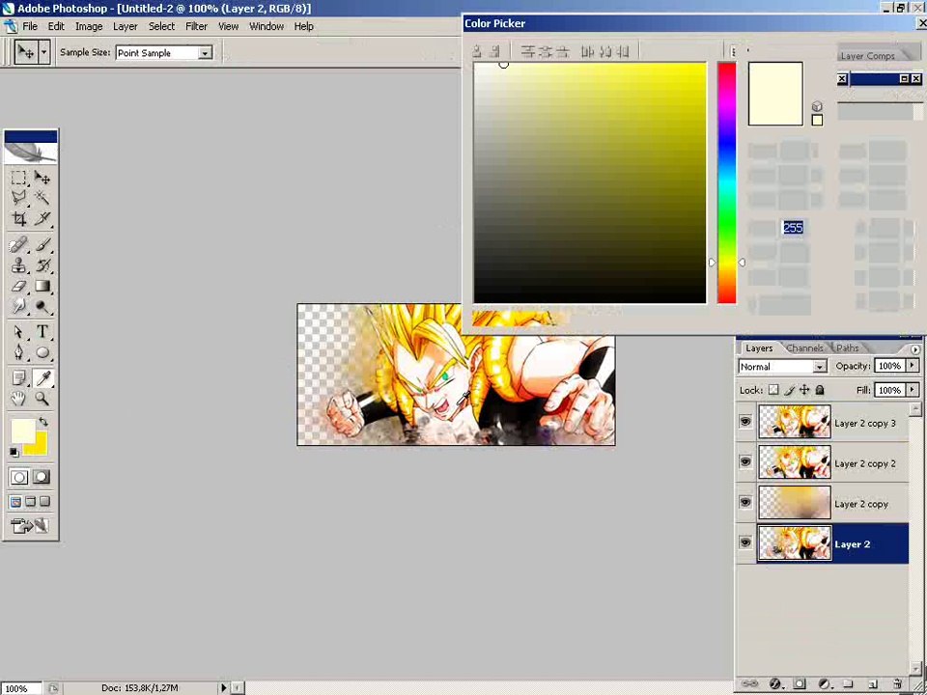Toggle Lock image pixels brush icon

click(x=789, y=390)
